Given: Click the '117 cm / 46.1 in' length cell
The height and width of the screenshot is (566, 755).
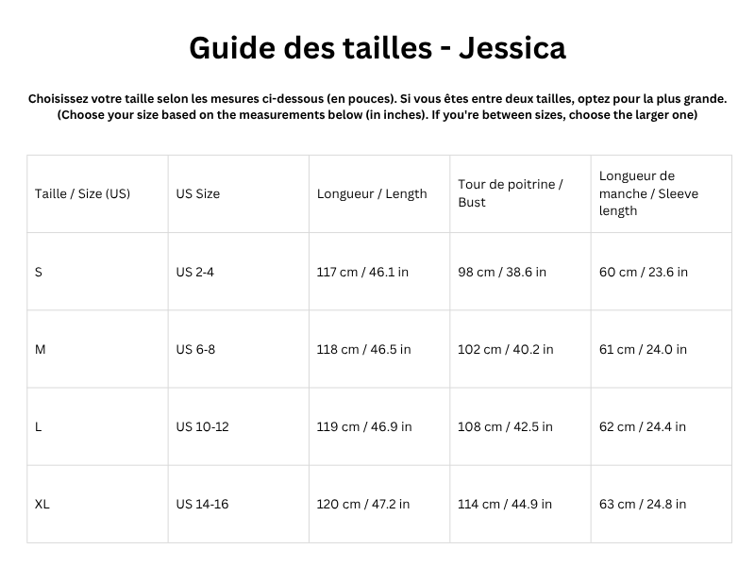Looking at the screenshot, I should tap(362, 272).
